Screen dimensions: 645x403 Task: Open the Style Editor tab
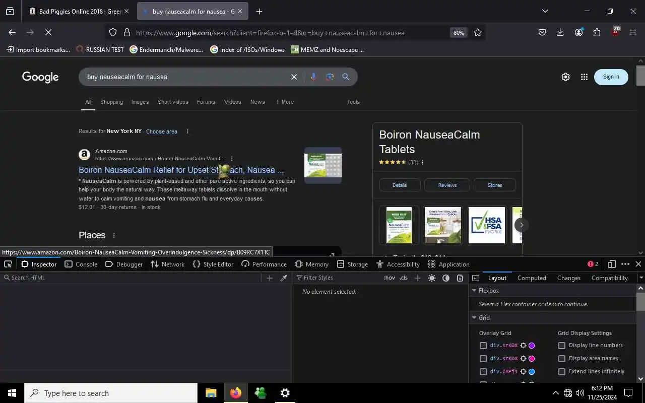[213, 264]
